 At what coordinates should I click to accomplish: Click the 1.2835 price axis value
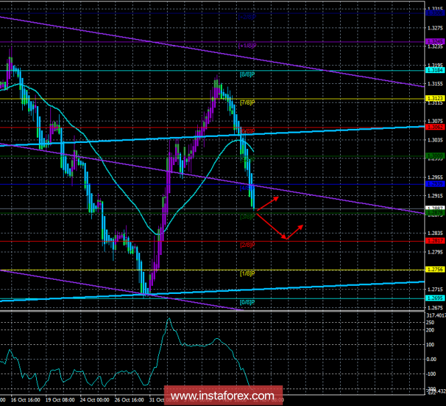click(435, 233)
